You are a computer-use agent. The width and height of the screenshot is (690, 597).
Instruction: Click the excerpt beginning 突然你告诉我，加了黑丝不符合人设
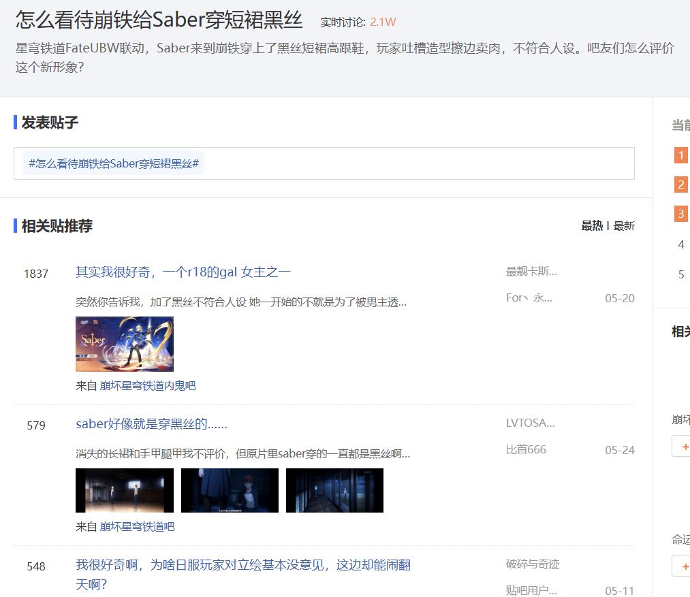pos(241,302)
